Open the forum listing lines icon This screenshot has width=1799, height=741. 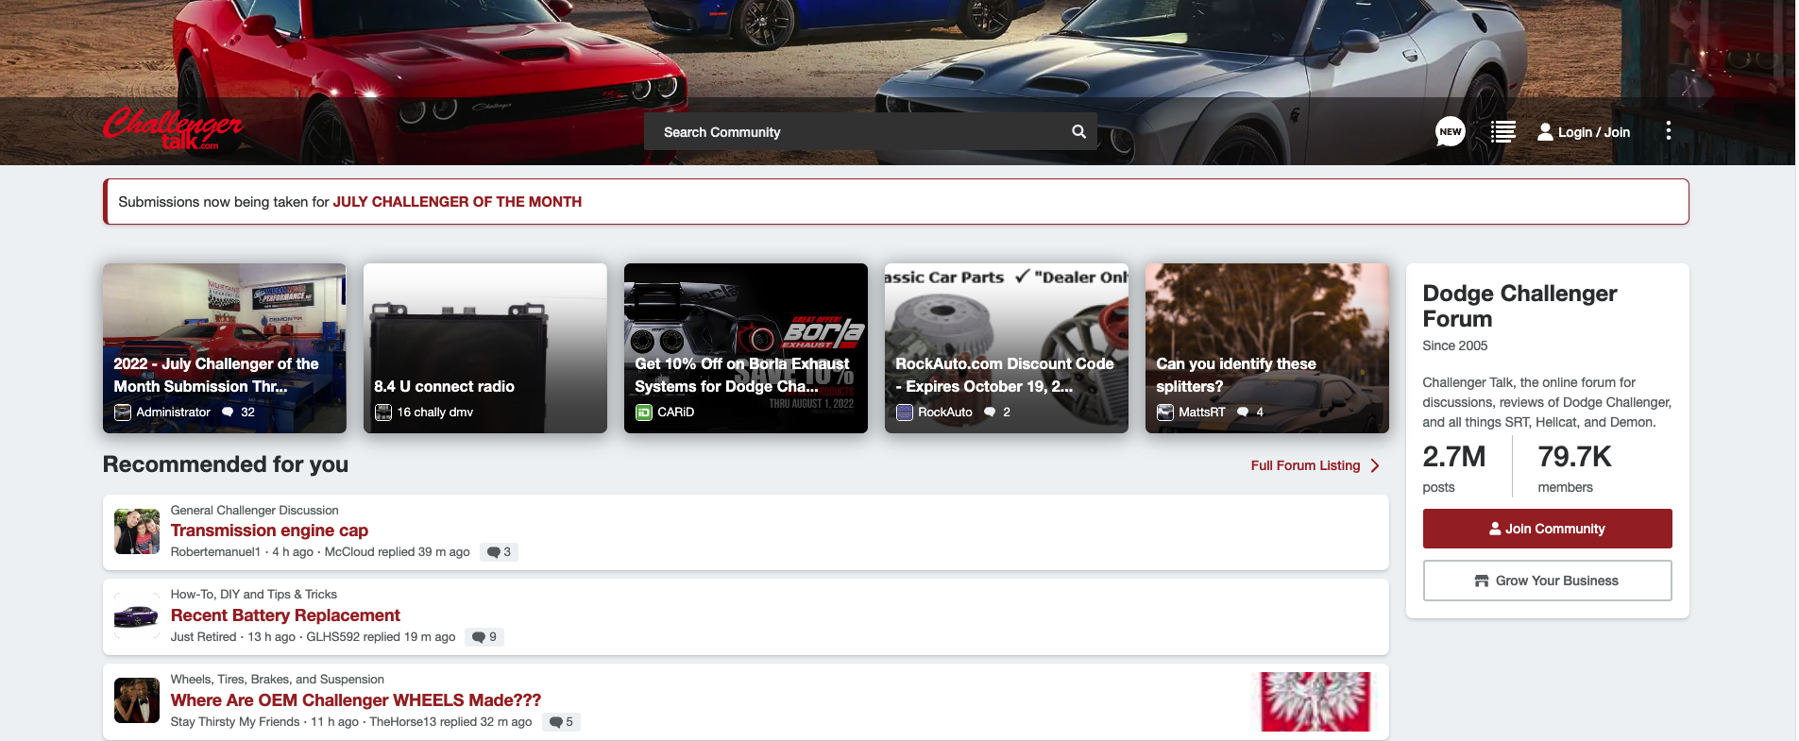(x=1502, y=132)
